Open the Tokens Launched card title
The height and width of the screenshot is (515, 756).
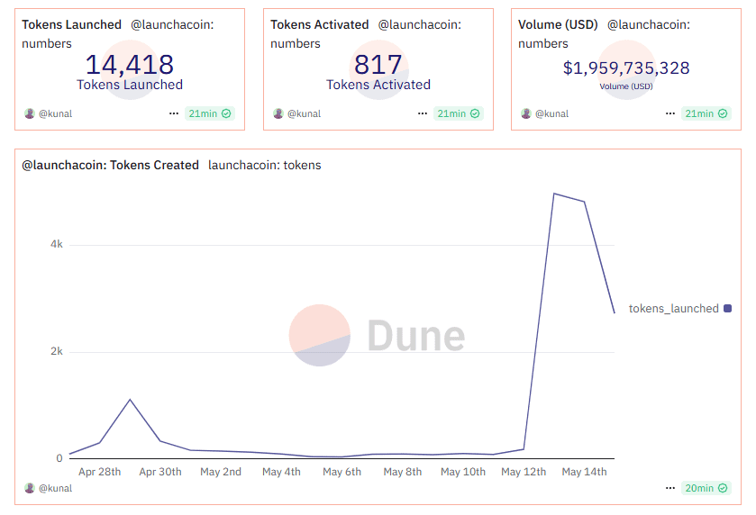tap(71, 24)
